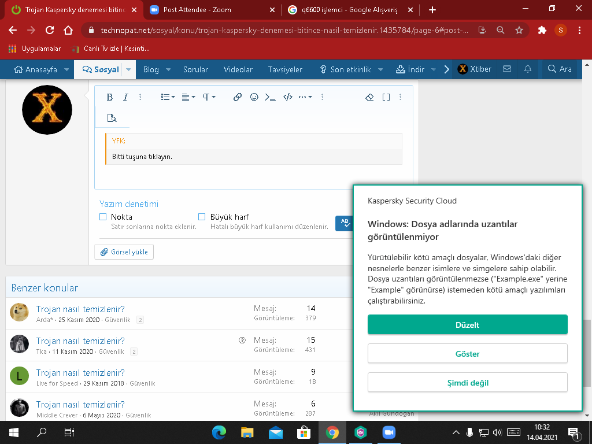The width and height of the screenshot is (592, 444).
Task: Expand the Anasayfa dropdown arrow
Action: (67, 69)
